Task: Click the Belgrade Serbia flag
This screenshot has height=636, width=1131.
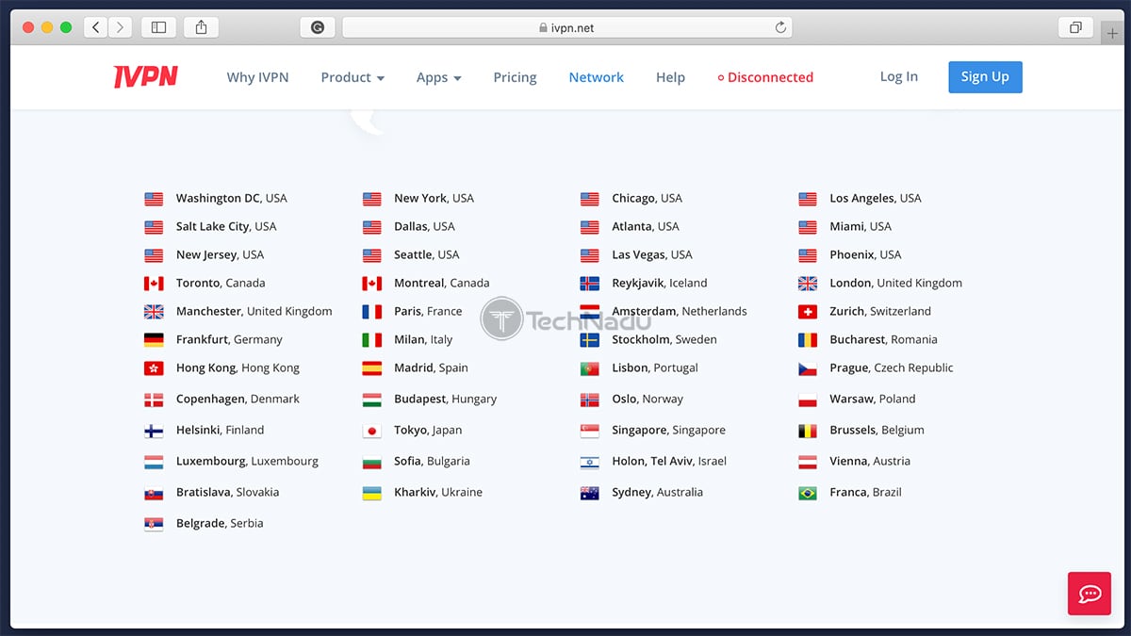Action: (x=154, y=524)
